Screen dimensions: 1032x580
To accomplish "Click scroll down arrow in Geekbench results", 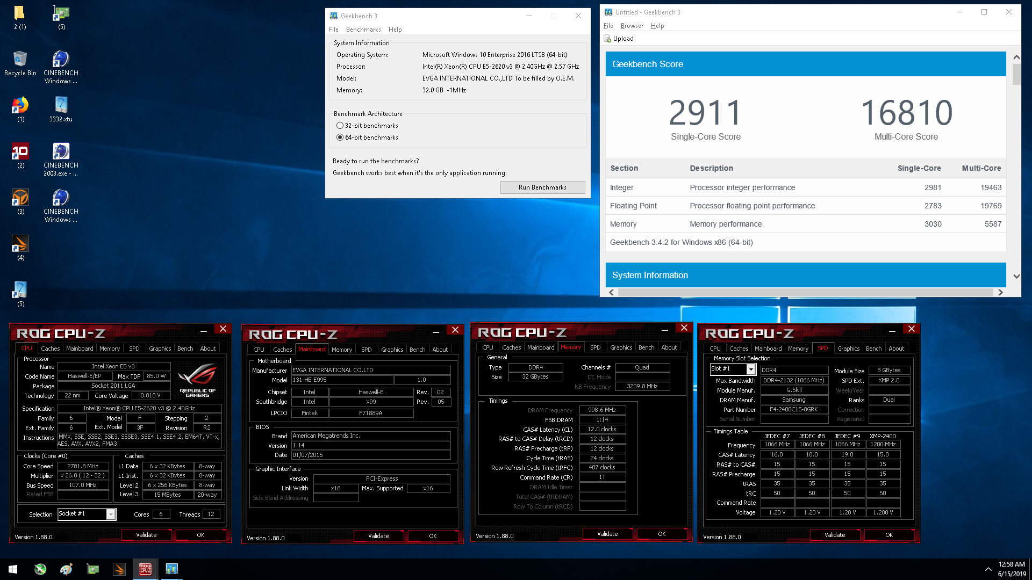I will click(1016, 277).
